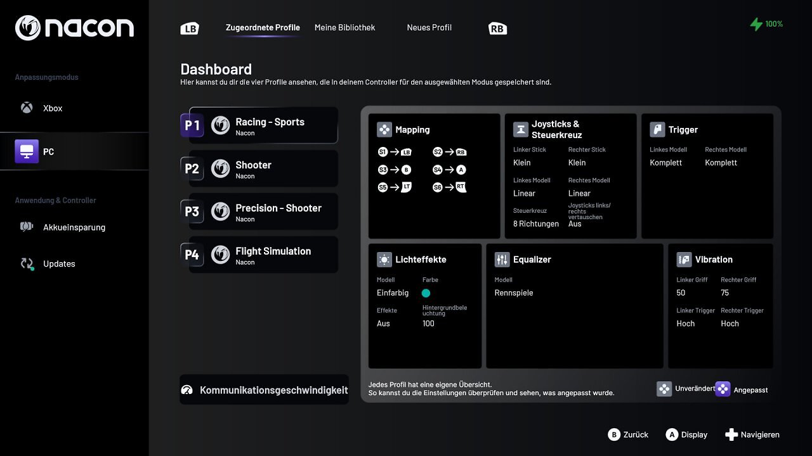Click the teal Farbe color dot
Image resolution: width=812 pixels, height=456 pixels.
tap(426, 293)
